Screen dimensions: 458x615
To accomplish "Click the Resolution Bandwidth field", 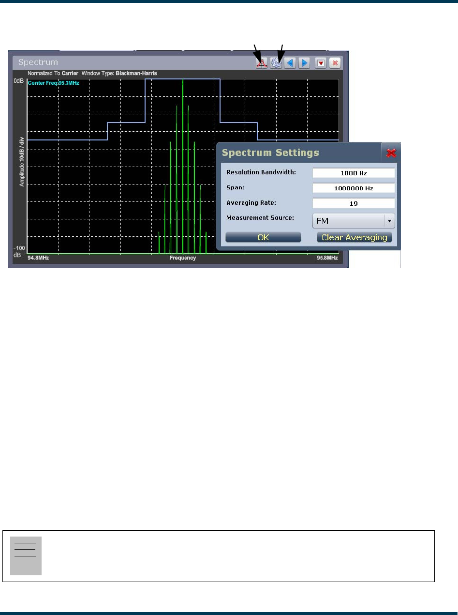I will pyautogui.click(x=354, y=173).
